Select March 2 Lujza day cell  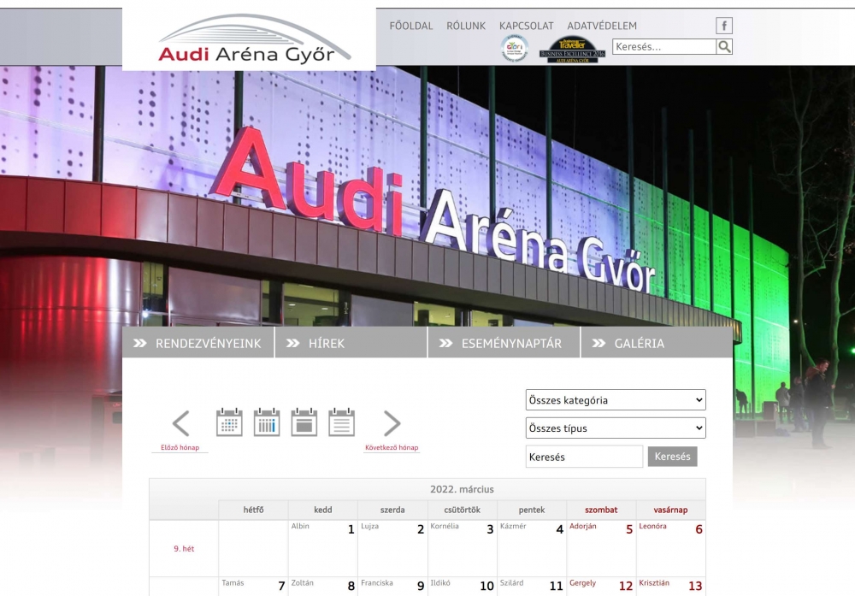coord(392,548)
